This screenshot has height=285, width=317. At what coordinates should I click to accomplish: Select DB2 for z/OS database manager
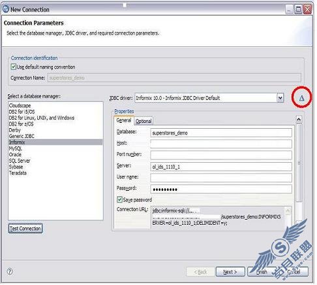pos(55,124)
